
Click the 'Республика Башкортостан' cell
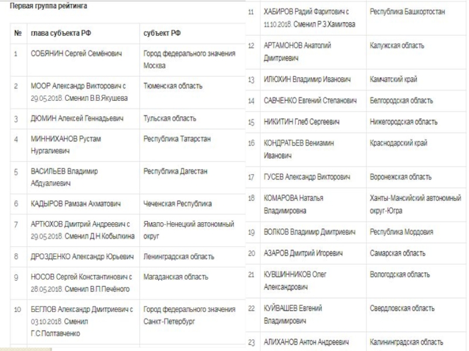tap(409, 12)
